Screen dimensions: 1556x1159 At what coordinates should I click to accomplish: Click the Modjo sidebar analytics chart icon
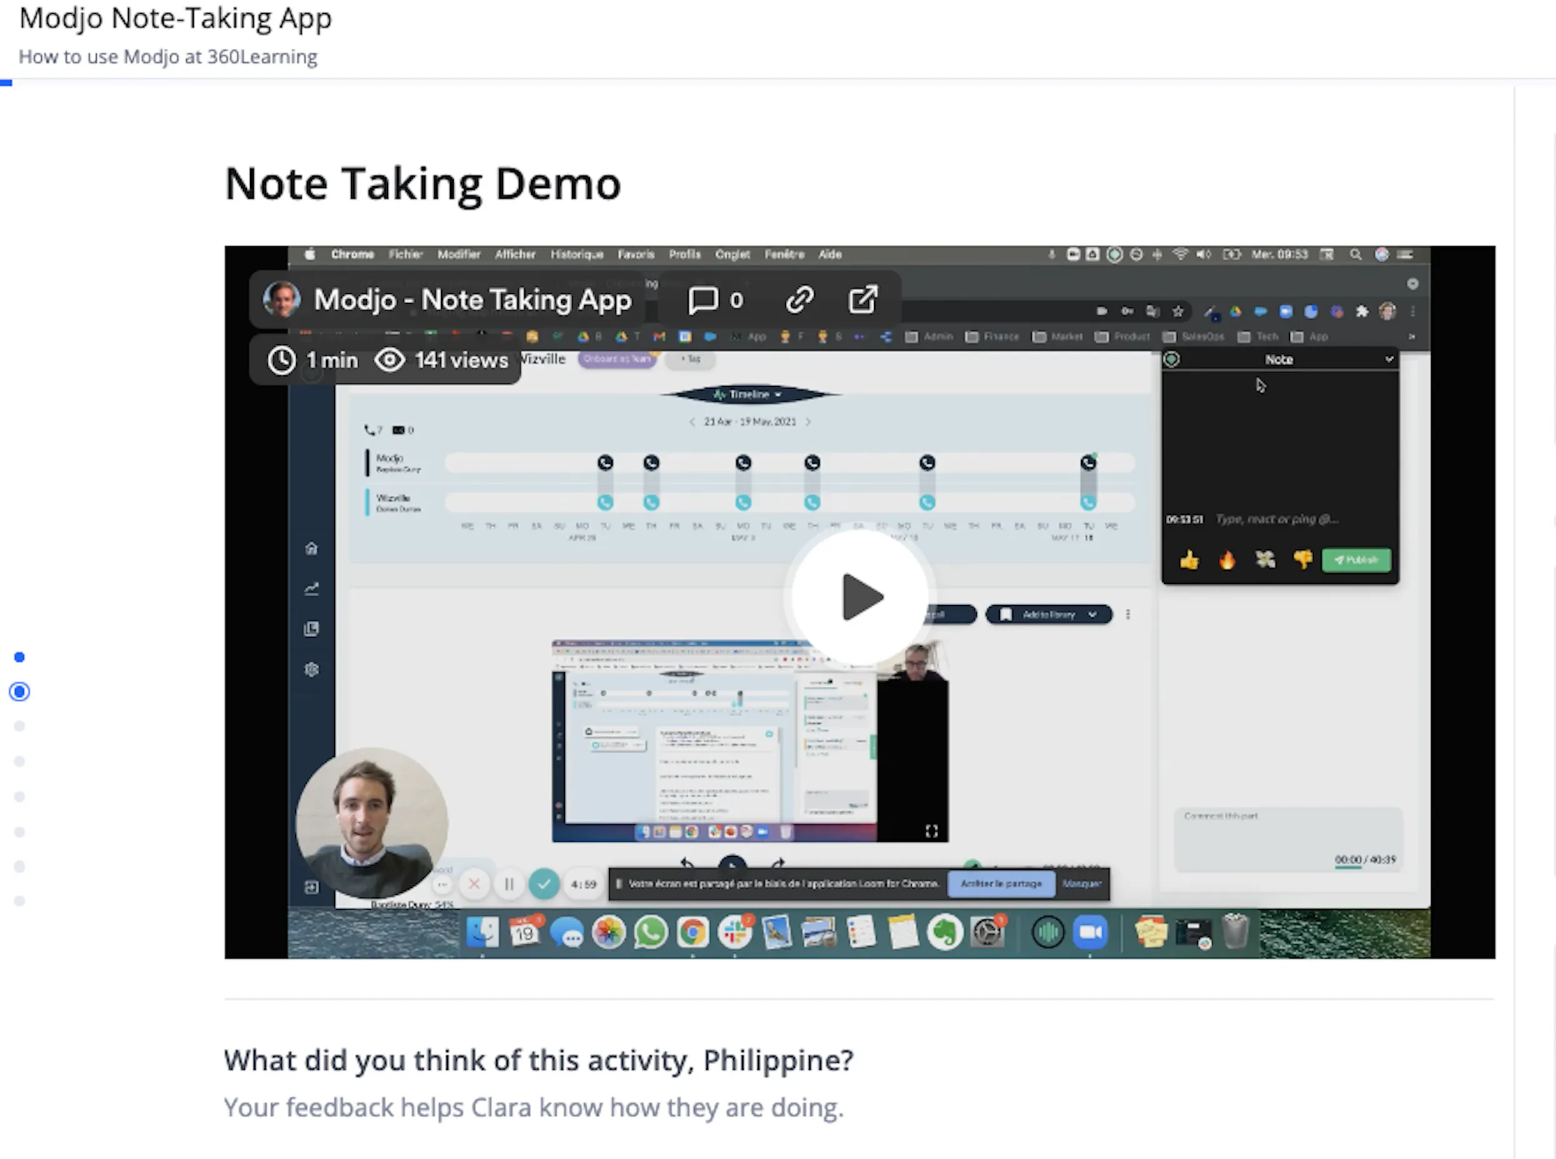pos(312,588)
